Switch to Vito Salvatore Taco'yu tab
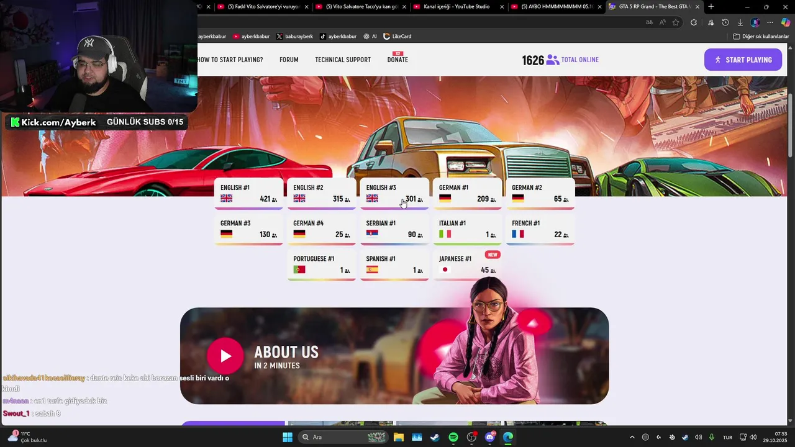Viewport: 795px width, 447px height. [360, 7]
